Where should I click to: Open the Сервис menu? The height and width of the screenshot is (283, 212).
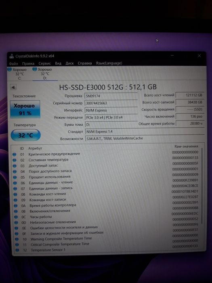click(x=44, y=63)
